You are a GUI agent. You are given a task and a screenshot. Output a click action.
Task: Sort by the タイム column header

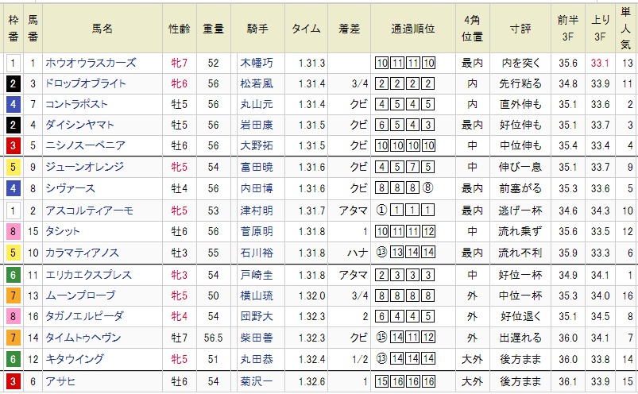click(x=305, y=29)
